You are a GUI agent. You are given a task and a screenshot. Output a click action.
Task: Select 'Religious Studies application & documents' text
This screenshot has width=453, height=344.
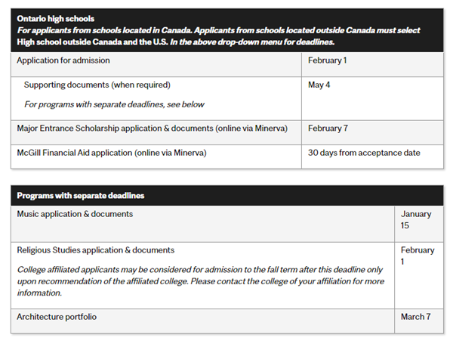(x=96, y=250)
